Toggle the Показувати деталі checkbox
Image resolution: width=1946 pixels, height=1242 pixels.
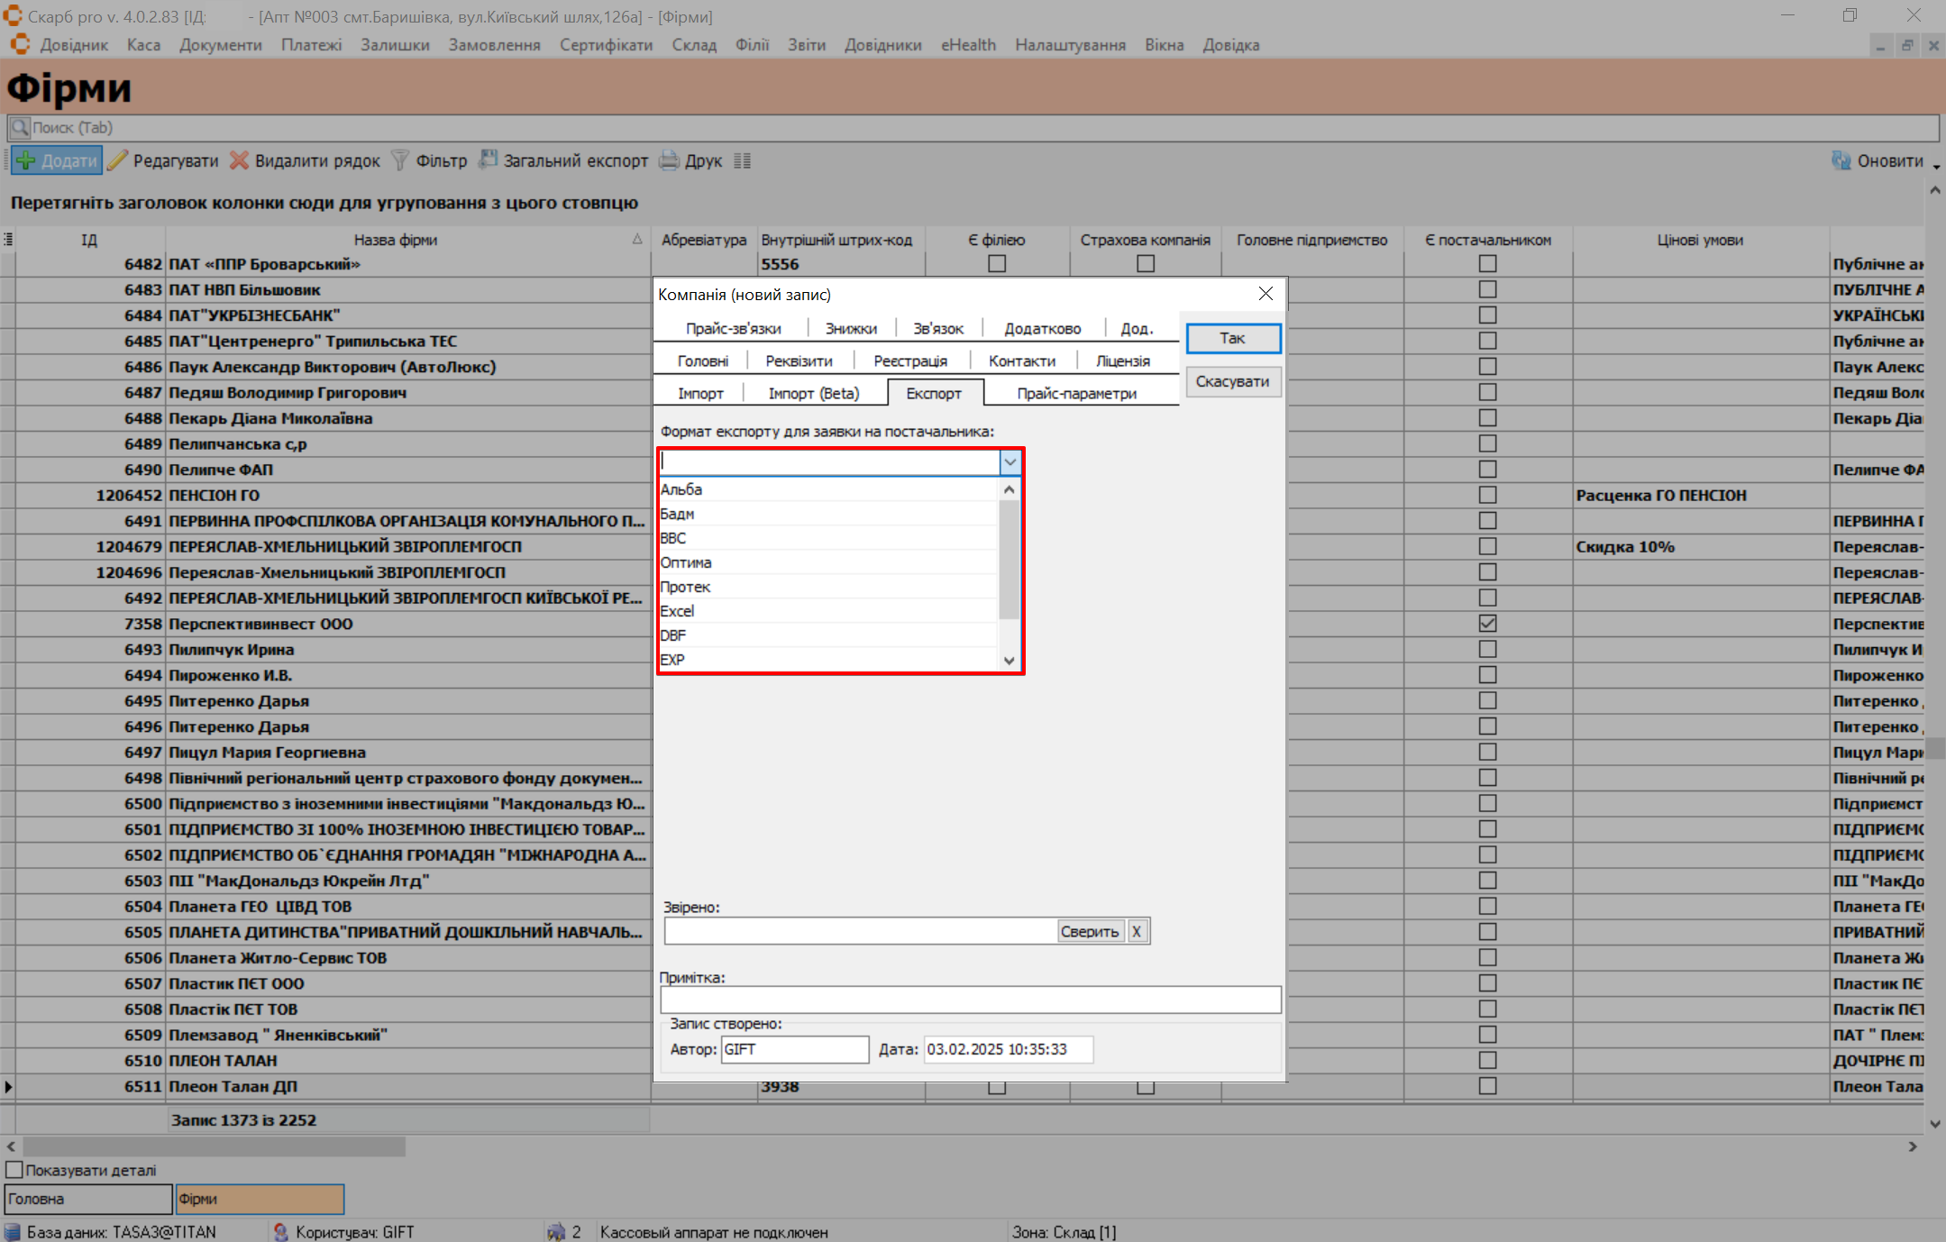pyautogui.click(x=14, y=1170)
